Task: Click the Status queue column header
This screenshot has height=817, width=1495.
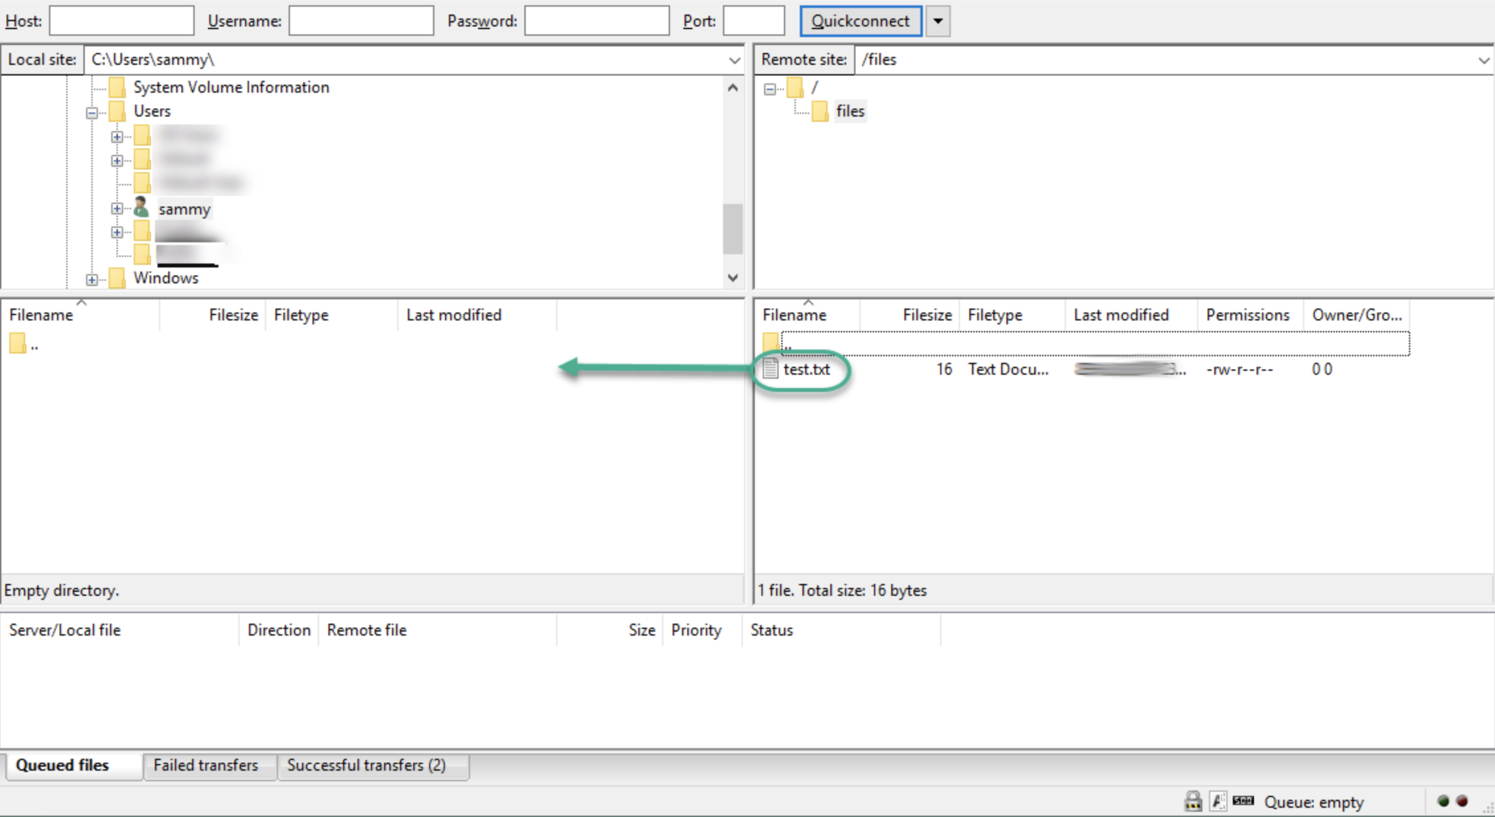Action: pos(842,630)
